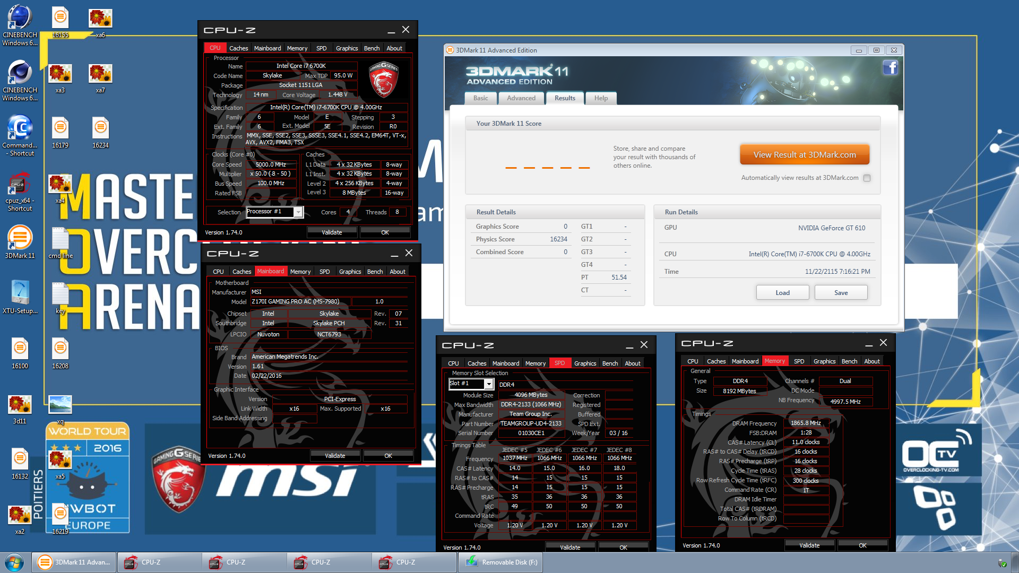This screenshot has width=1019, height=573.
Task: Open the 16208 result file
Action: tap(60, 353)
